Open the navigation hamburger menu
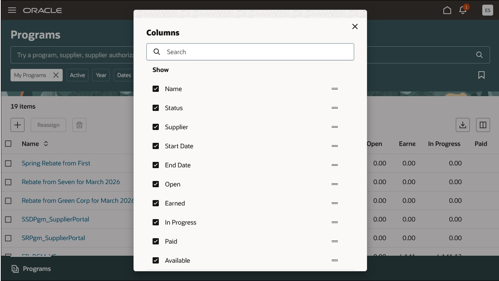Screen dimensions: 499x281 (12, 10)
